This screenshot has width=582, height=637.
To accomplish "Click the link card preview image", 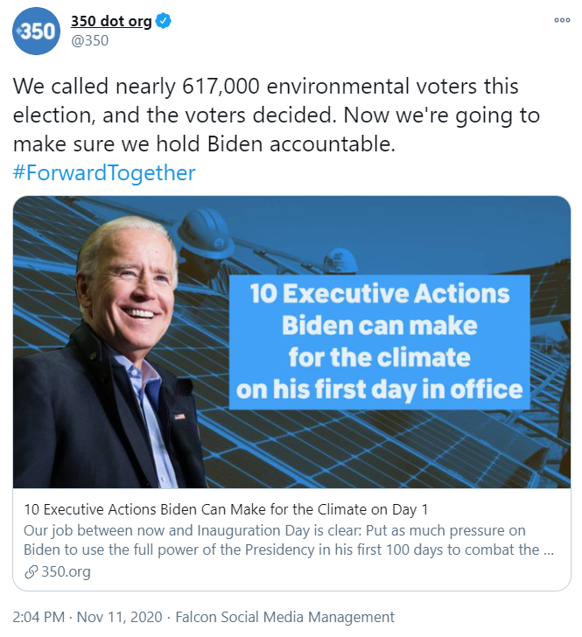I will click(292, 341).
